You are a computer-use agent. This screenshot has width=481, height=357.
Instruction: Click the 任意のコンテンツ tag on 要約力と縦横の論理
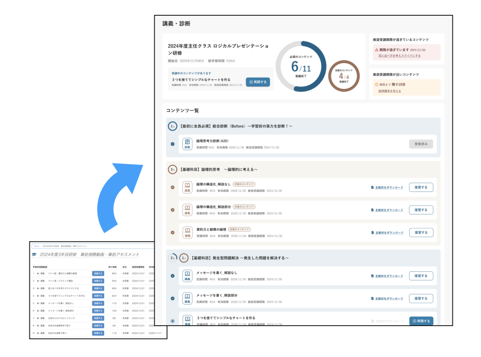coord(239,229)
